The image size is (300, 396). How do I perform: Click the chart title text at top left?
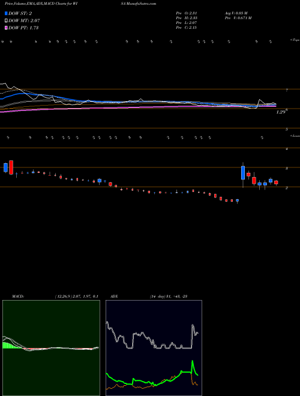(x=41, y=4)
